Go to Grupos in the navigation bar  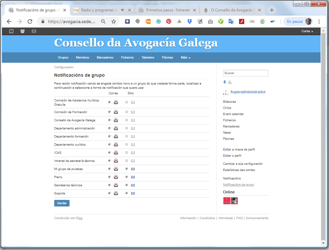63,58
